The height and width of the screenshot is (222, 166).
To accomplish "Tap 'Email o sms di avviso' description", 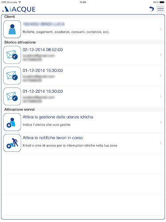I will tap(70, 146).
